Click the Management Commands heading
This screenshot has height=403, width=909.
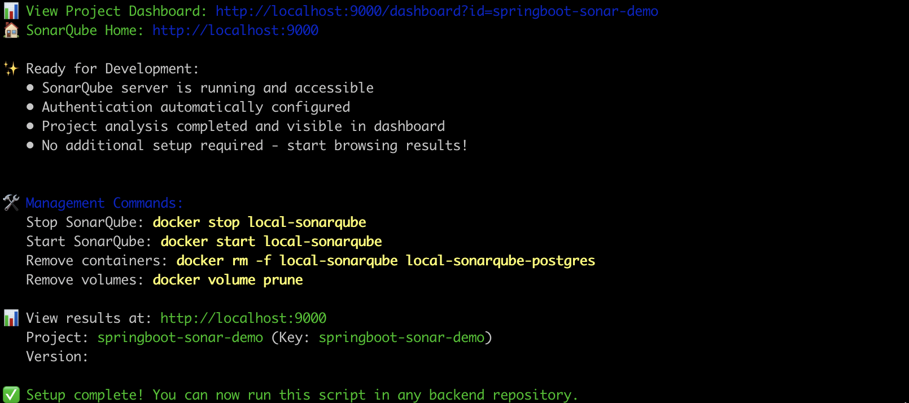104,203
